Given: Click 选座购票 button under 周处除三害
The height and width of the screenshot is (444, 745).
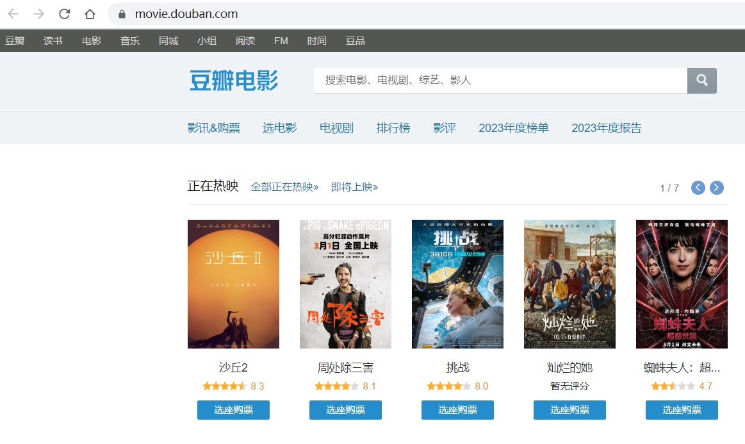Looking at the screenshot, I should click(345, 410).
